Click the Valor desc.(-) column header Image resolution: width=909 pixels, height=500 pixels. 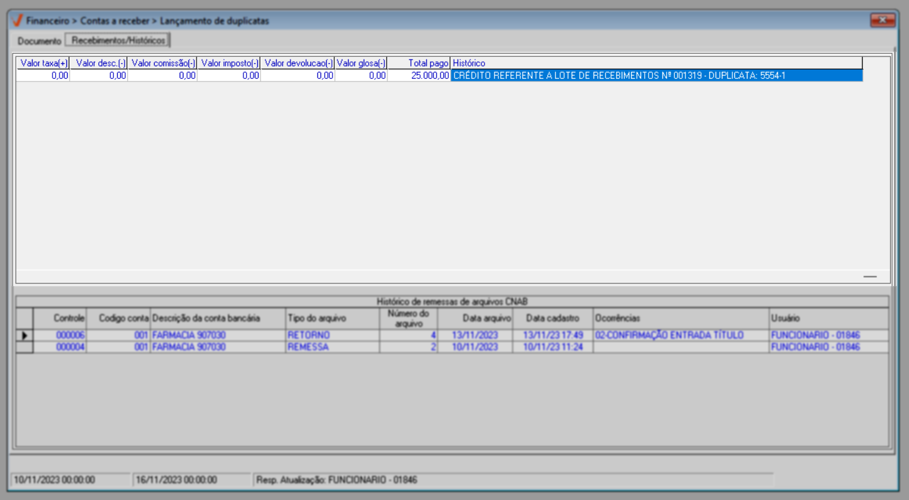pyautogui.click(x=99, y=63)
